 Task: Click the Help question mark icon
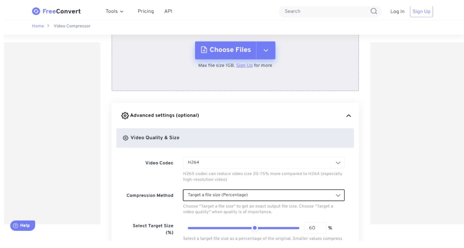pyautogui.click(x=15, y=226)
